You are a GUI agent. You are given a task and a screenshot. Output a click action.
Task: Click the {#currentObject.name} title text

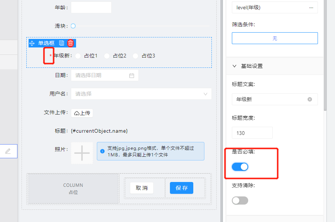point(99,131)
